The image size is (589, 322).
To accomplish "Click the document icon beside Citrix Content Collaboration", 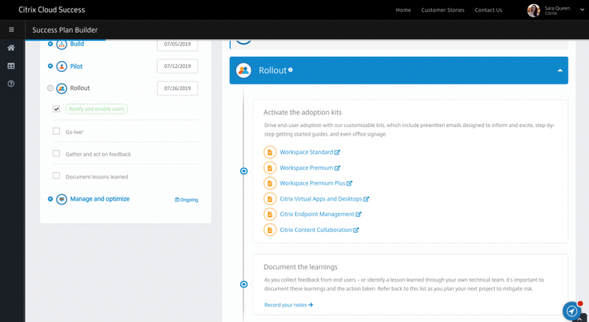I will click(269, 230).
